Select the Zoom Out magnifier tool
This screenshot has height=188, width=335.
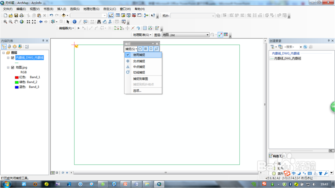10,22
